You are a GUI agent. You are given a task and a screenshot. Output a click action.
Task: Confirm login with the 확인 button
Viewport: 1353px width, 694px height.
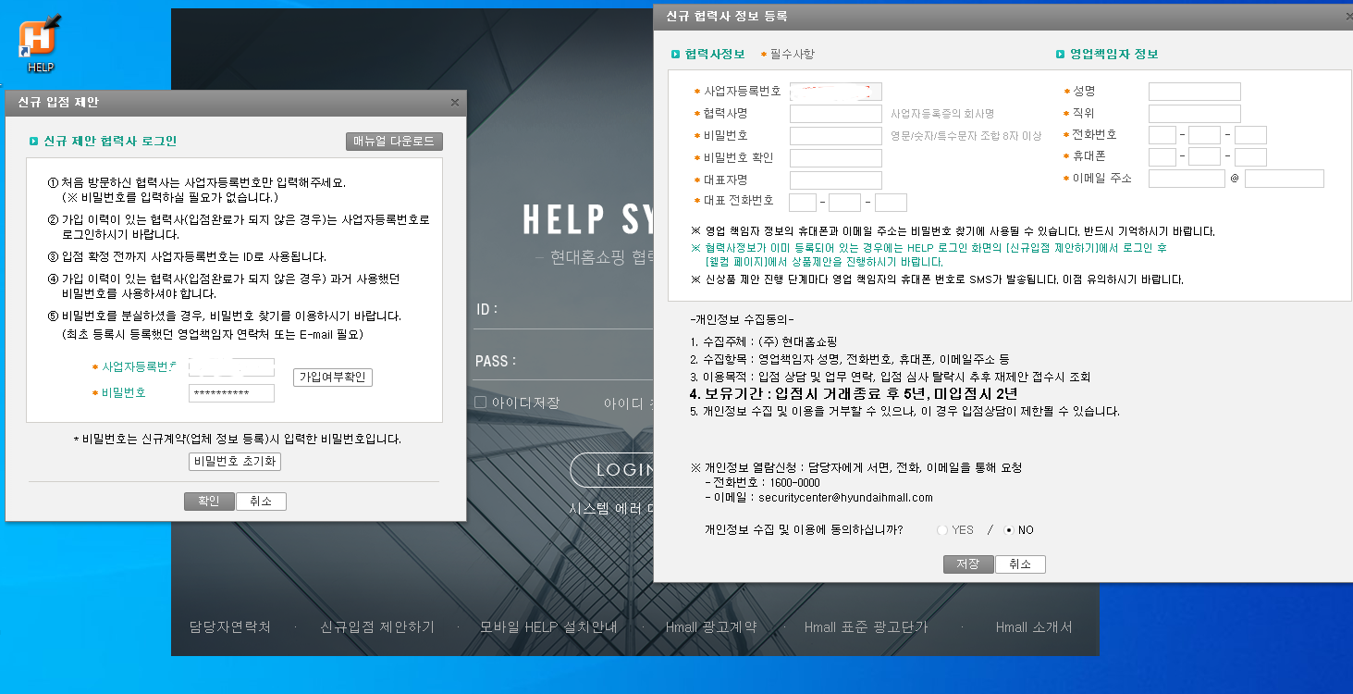[x=209, y=502]
